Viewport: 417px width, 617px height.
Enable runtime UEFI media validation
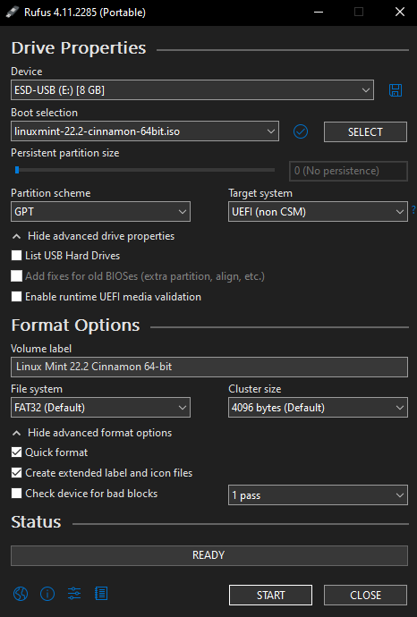point(16,296)
